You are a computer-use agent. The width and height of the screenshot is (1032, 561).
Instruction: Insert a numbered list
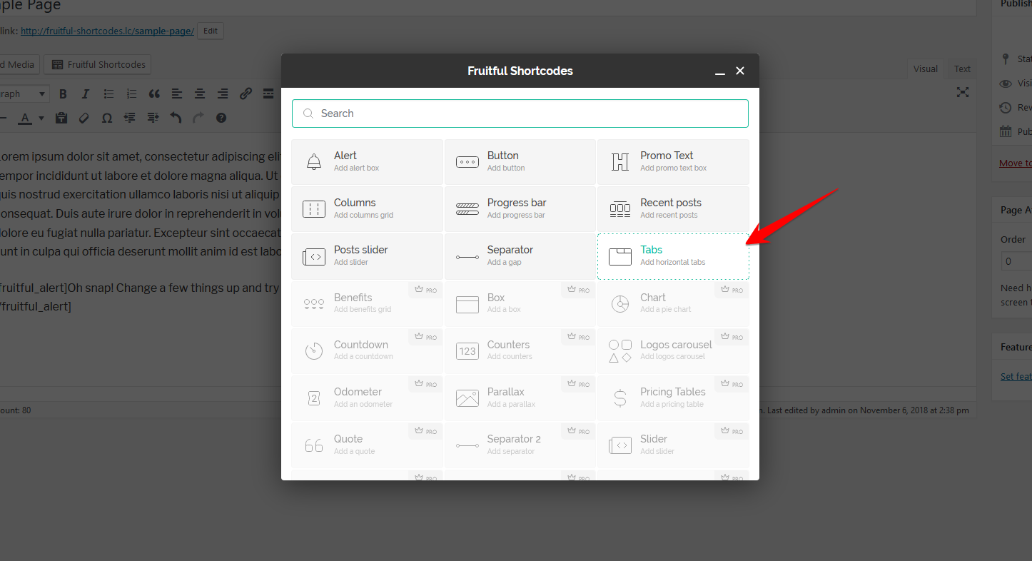(131, 93)
